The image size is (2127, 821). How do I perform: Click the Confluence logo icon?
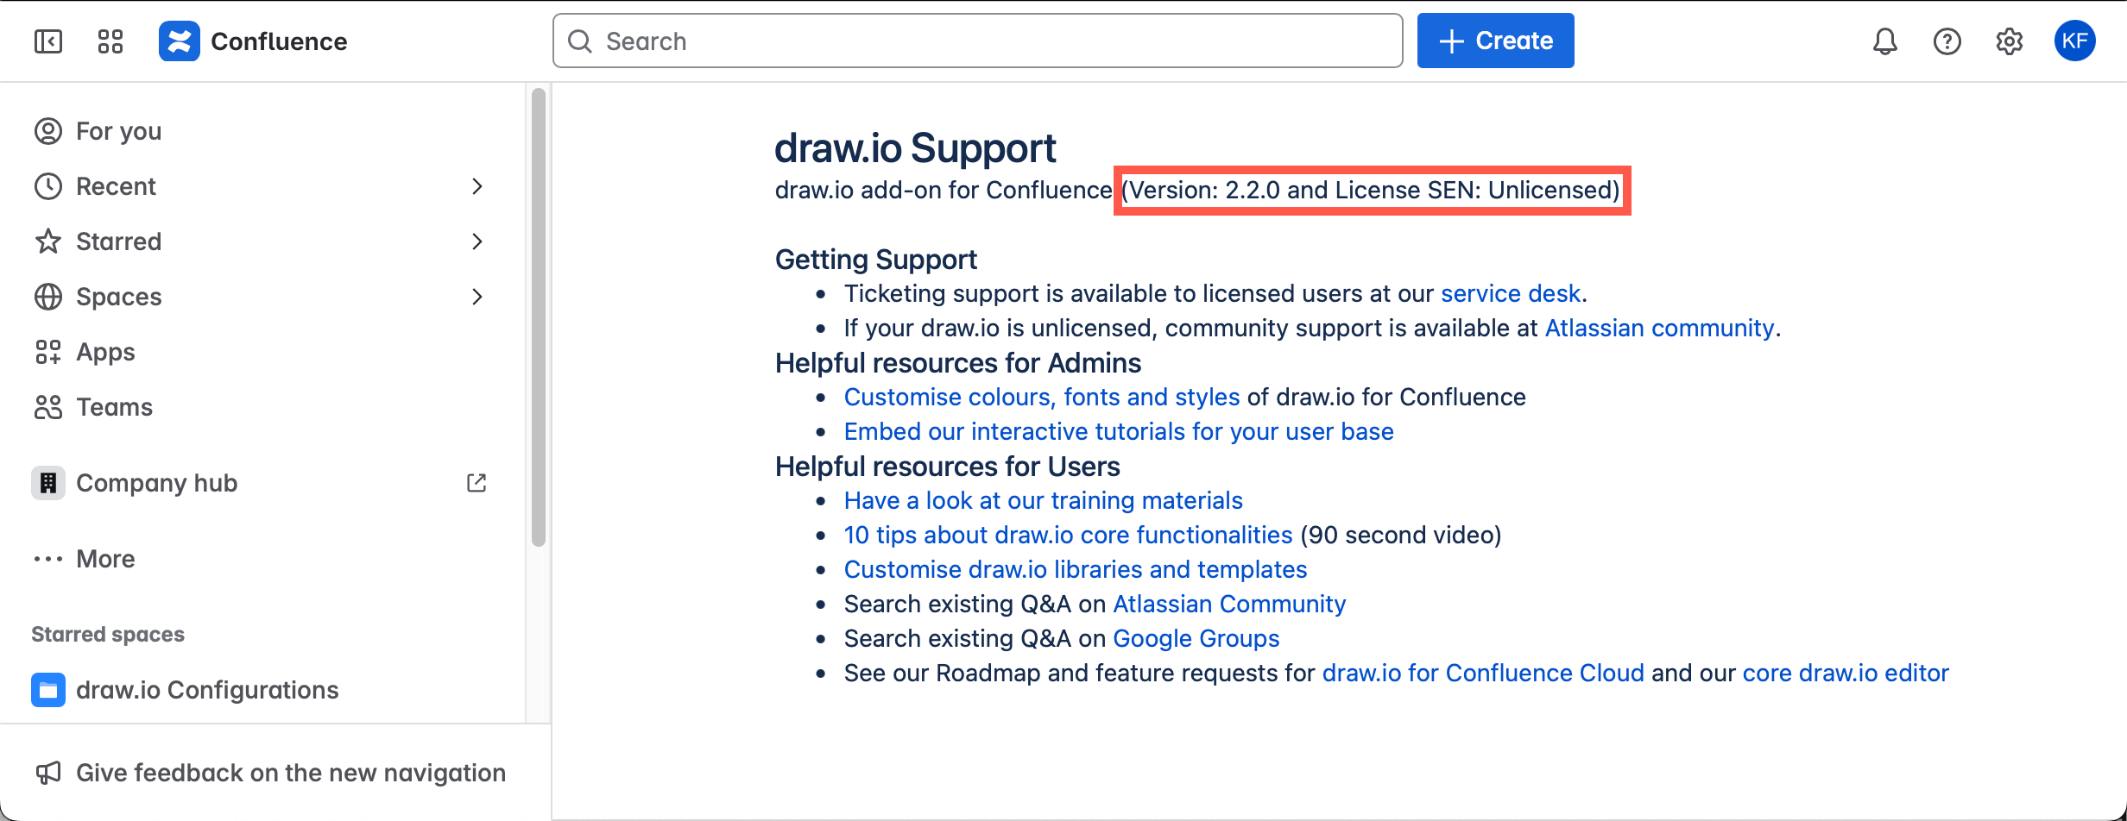click(180, 41)
